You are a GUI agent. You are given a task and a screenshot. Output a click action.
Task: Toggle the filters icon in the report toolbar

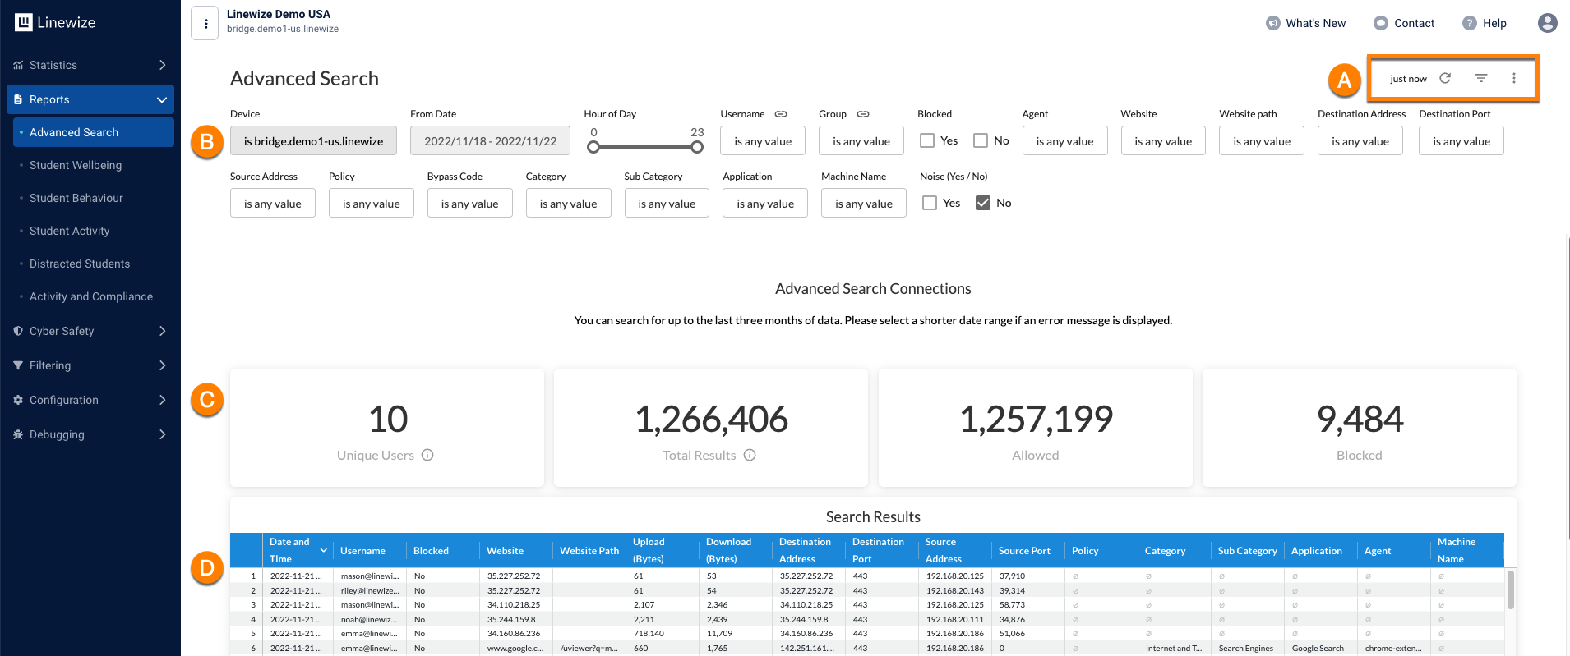1480,78
